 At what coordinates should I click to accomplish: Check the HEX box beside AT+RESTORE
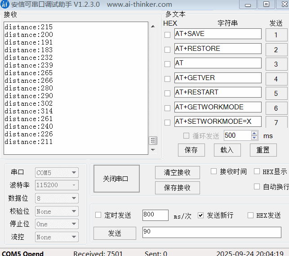click(x=167, y=49)
